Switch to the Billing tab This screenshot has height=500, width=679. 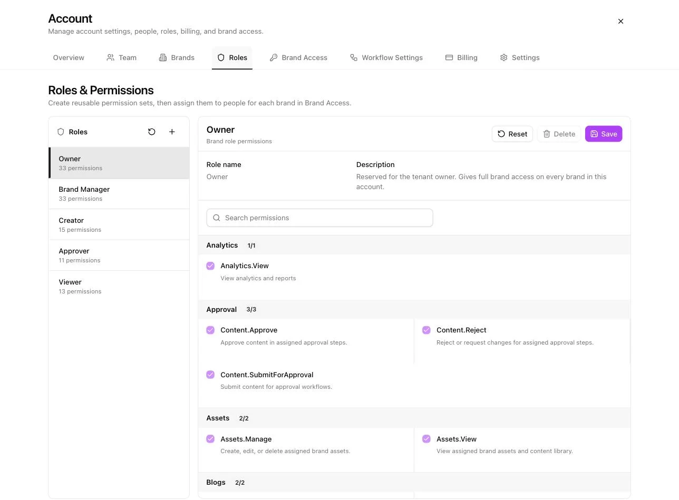(461, 57)
